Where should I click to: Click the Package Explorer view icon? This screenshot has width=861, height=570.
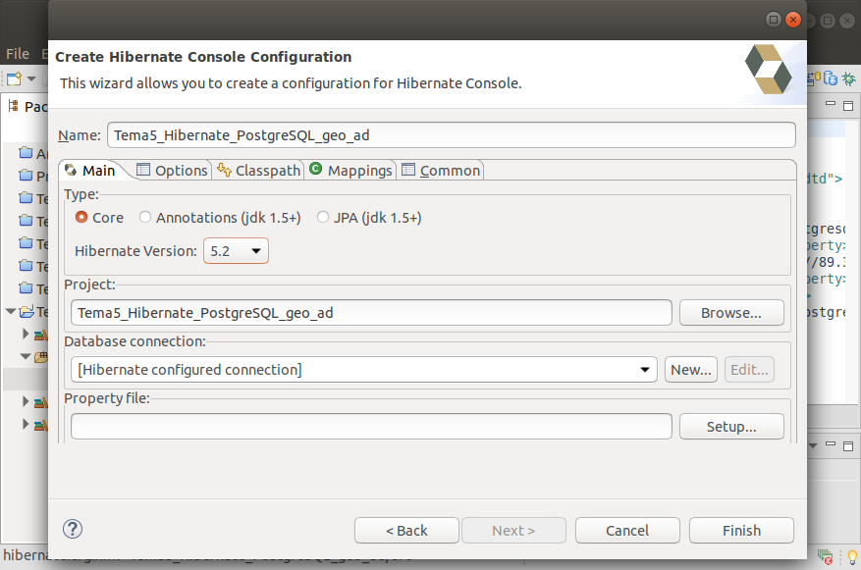pyautogui.click(x=13, y=106)
